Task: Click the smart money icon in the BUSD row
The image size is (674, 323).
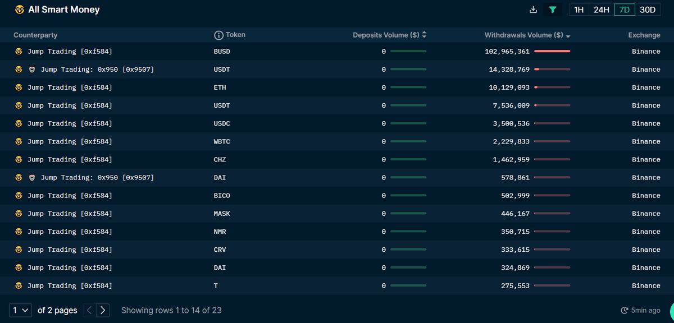Action: tap(19, 51)
